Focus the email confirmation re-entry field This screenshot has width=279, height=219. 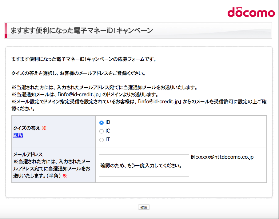coord(144,174)
